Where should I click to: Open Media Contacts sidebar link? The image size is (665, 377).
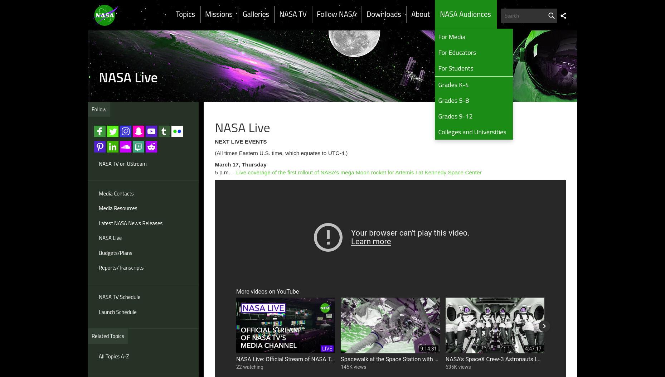116,194
